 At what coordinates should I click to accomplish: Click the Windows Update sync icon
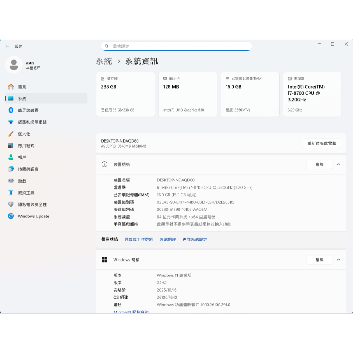(x=11, y=216)
